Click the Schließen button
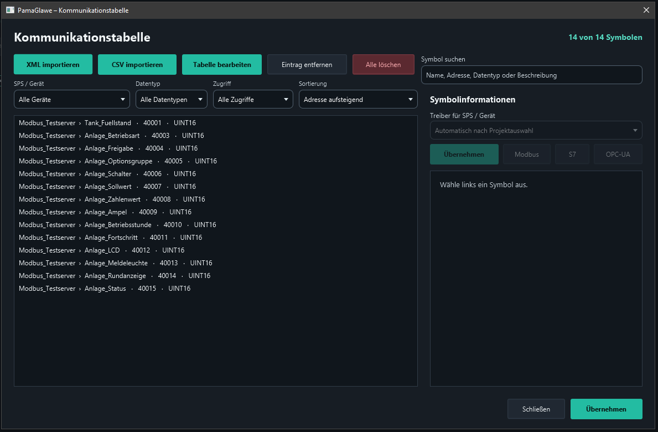The image size is (658, 432). (536, 409)
